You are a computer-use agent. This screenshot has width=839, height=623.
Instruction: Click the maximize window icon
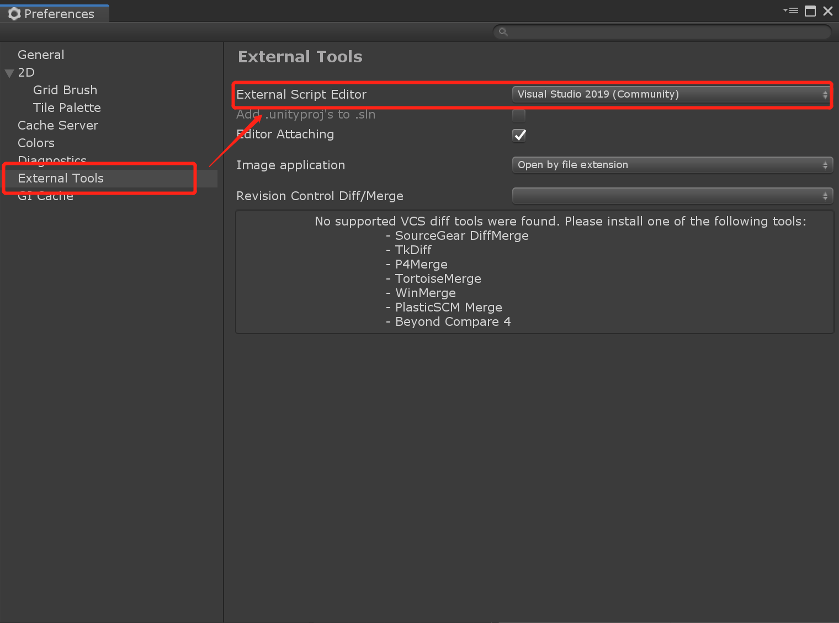[x=810, y=11]
